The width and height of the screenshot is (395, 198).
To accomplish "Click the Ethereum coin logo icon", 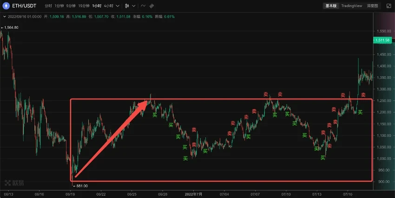I will click(x=7, y=6).
